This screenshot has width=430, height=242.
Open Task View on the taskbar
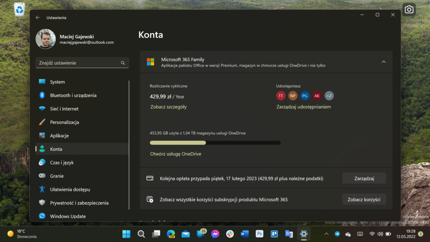pos(156,234)
